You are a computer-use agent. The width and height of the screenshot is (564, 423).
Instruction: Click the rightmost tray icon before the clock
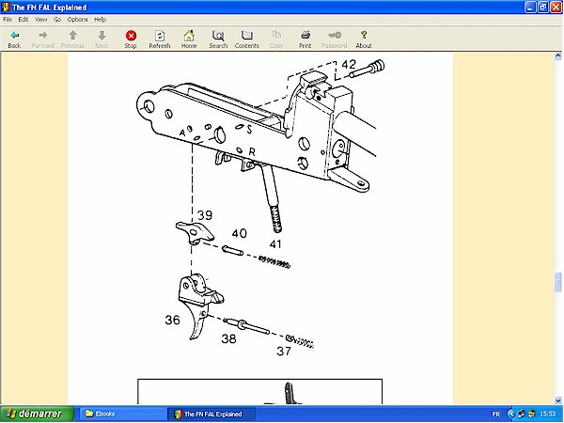[531, 414]
